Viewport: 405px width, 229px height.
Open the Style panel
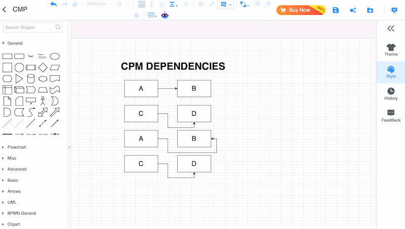391,72
